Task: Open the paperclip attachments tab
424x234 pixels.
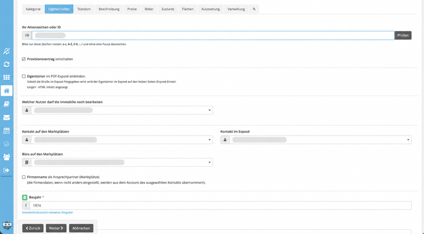Action: point(254,9)
